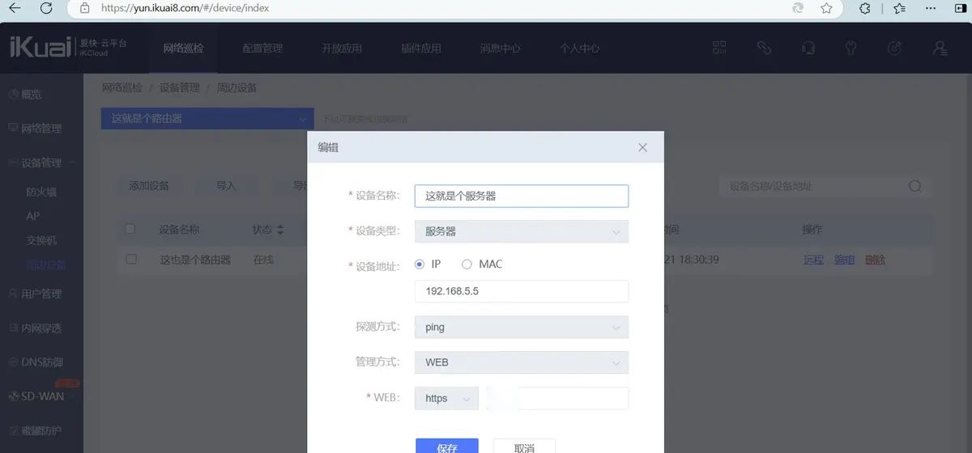Switch to 消息中心 top tab

pos(500,48)
